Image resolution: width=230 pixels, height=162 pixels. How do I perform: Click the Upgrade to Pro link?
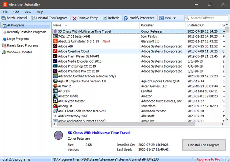(x=208, y=159)
